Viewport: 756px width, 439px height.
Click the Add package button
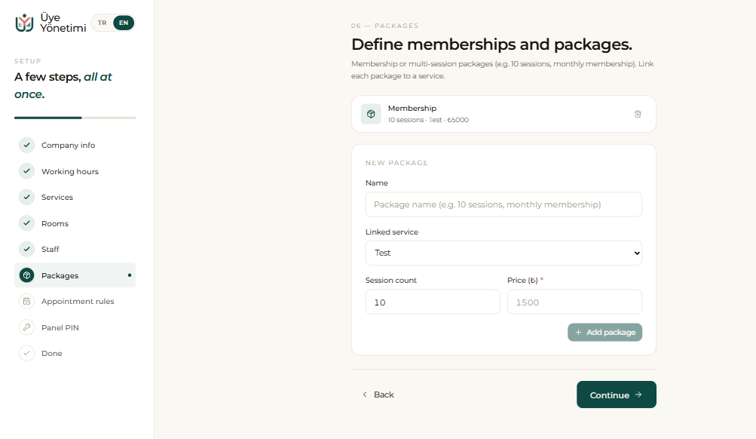604,332
